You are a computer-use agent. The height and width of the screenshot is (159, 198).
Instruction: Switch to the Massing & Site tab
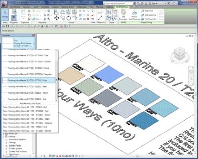click(x=68, y=7)
